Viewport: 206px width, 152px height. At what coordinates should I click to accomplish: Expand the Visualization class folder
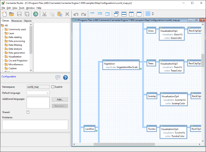click(x=15, y=56)
